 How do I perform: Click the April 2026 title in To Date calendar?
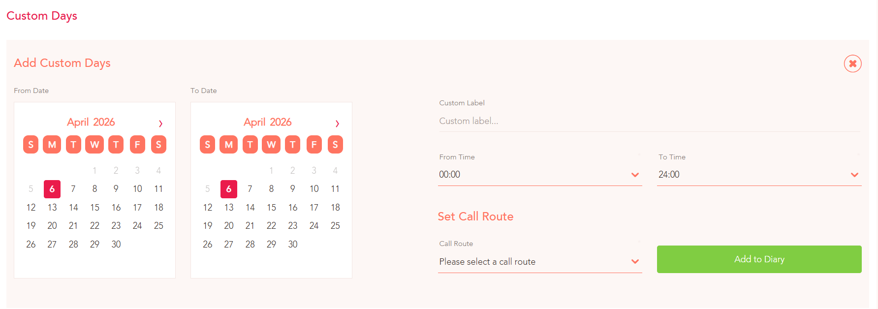pos(268,122)
